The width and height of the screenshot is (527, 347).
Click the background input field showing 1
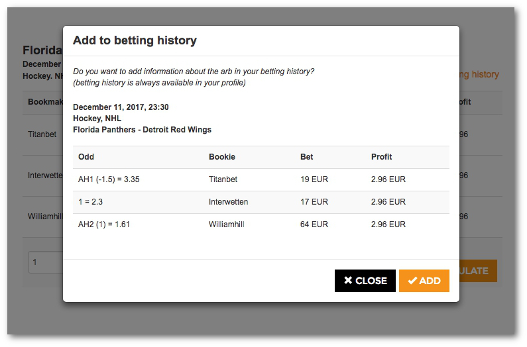(x=45, y=262)
